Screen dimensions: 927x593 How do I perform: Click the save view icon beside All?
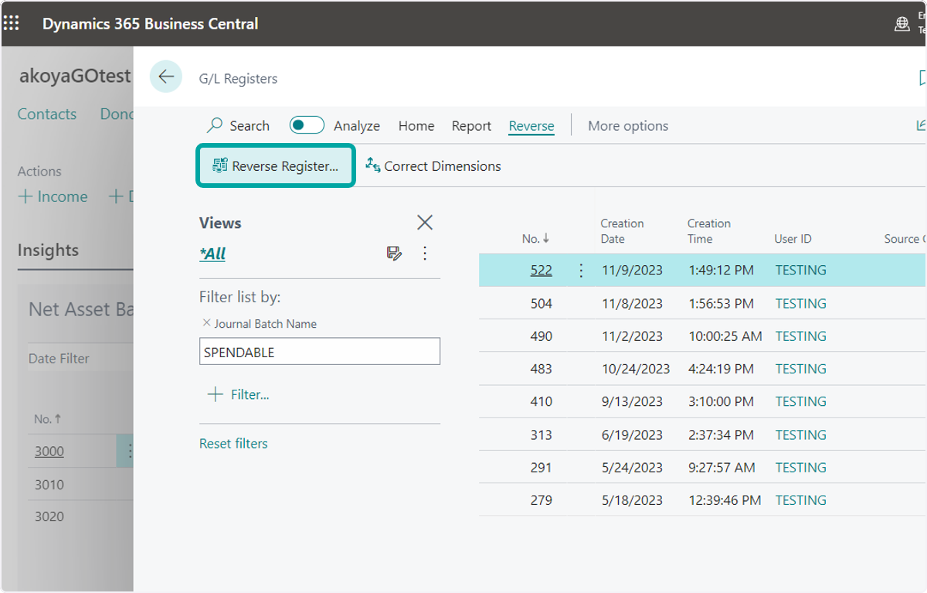click(394, 253)
